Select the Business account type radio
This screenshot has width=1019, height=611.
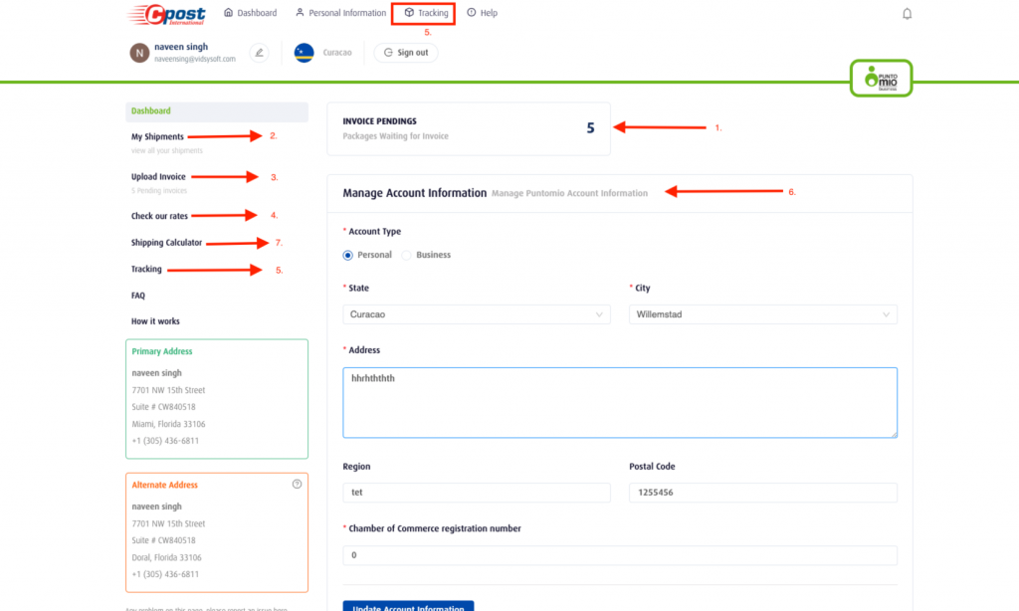406,255
